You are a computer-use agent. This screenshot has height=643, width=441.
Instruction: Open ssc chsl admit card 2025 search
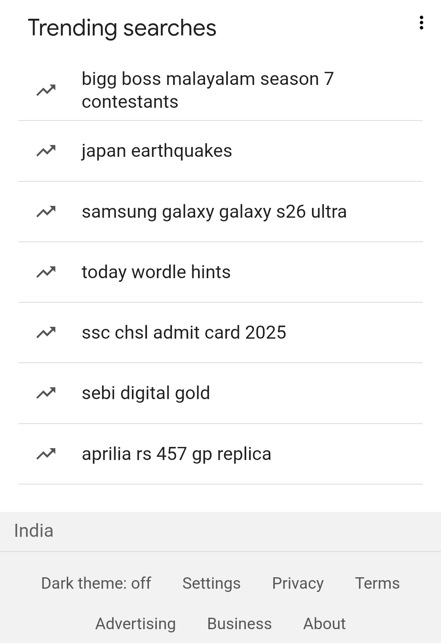[184, 333]
